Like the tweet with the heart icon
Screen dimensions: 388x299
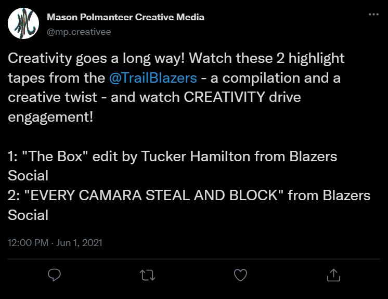(x=240, y=275)
